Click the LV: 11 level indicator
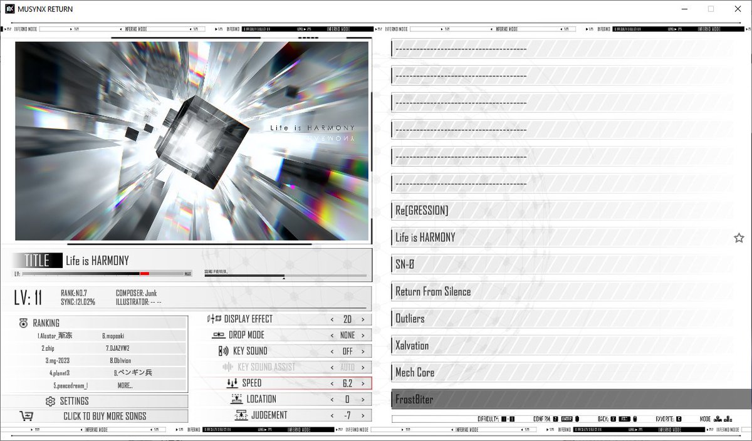The image size is (752, 441). (28, 298)
